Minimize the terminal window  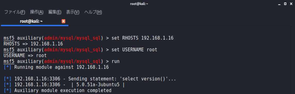(279, 4)
